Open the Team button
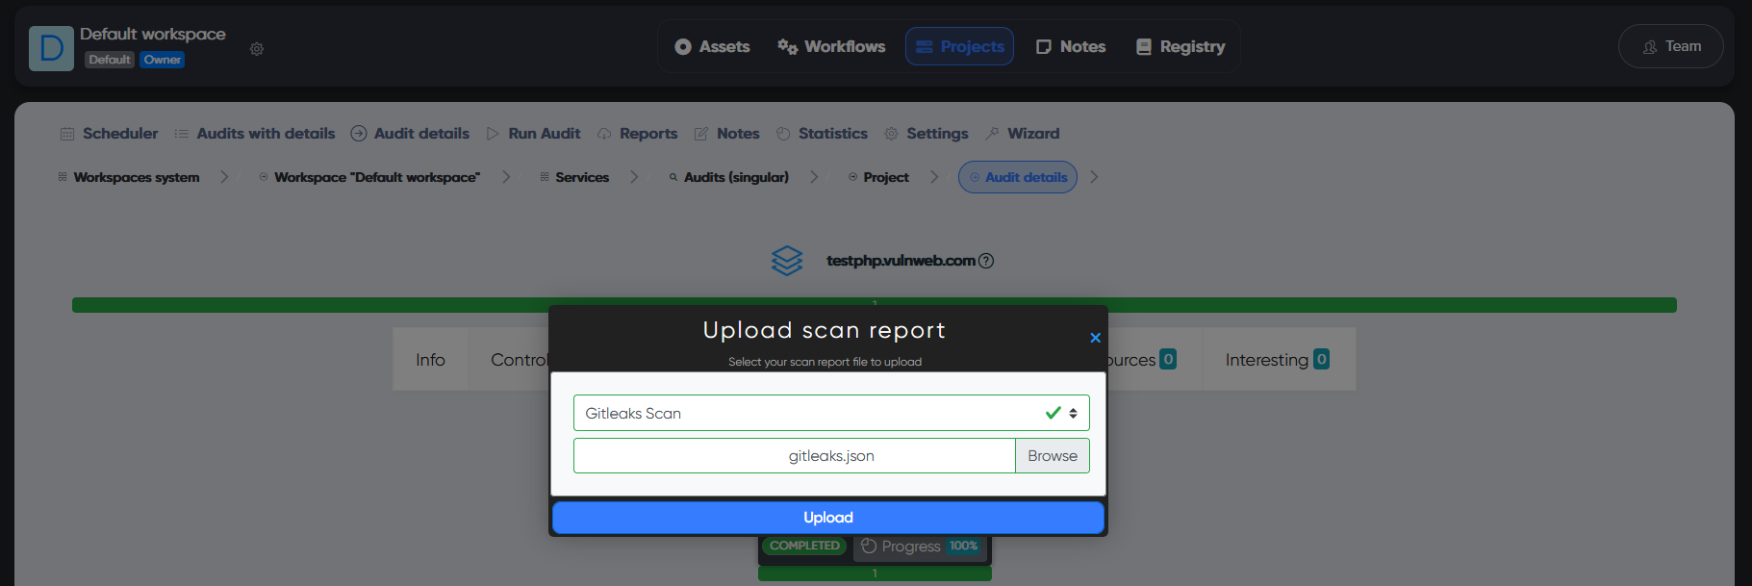This screenshot has height=586, width=1752. [1670, 46]
